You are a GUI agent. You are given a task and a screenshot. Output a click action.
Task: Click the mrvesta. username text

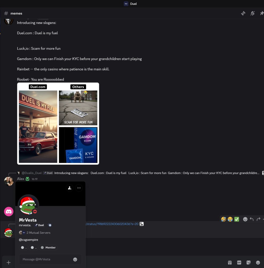click(25, 225)
